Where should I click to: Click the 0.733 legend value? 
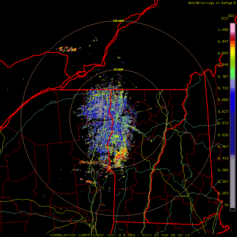[223, 88]
